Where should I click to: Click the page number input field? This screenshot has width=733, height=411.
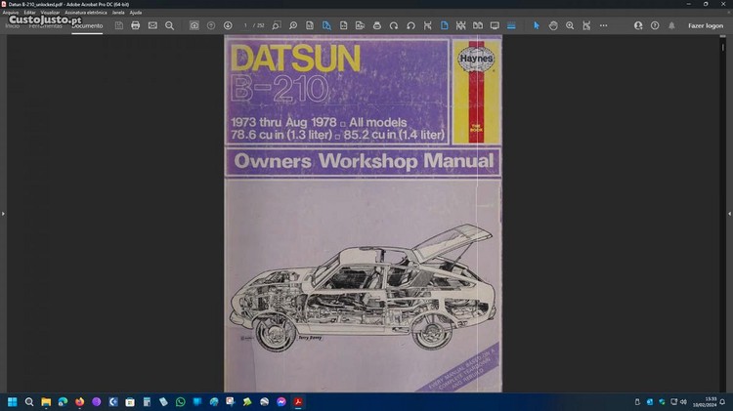(246, 25)
